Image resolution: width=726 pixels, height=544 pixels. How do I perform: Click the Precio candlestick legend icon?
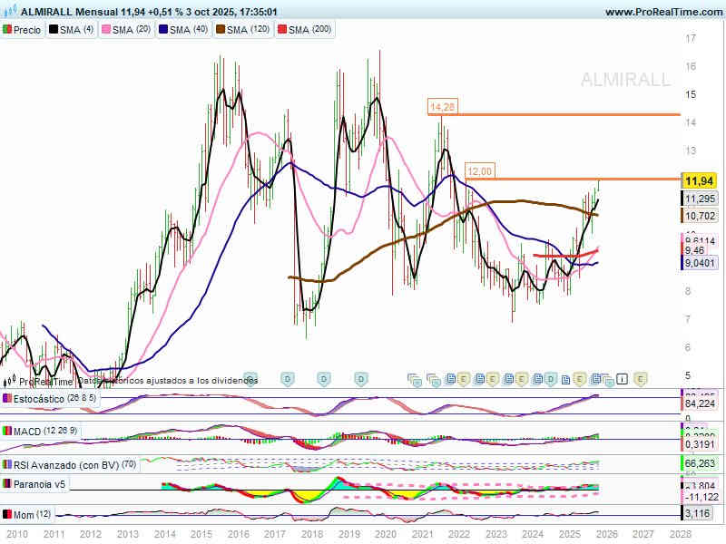click(x=8, y=30)
